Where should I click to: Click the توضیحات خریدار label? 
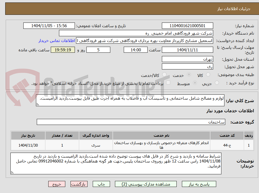(245, 163)
